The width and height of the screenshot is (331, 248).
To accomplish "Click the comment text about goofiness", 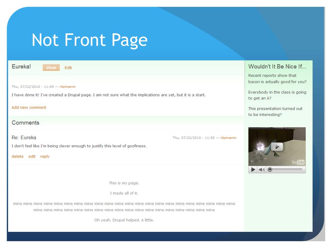I will [x=79, y=146].
